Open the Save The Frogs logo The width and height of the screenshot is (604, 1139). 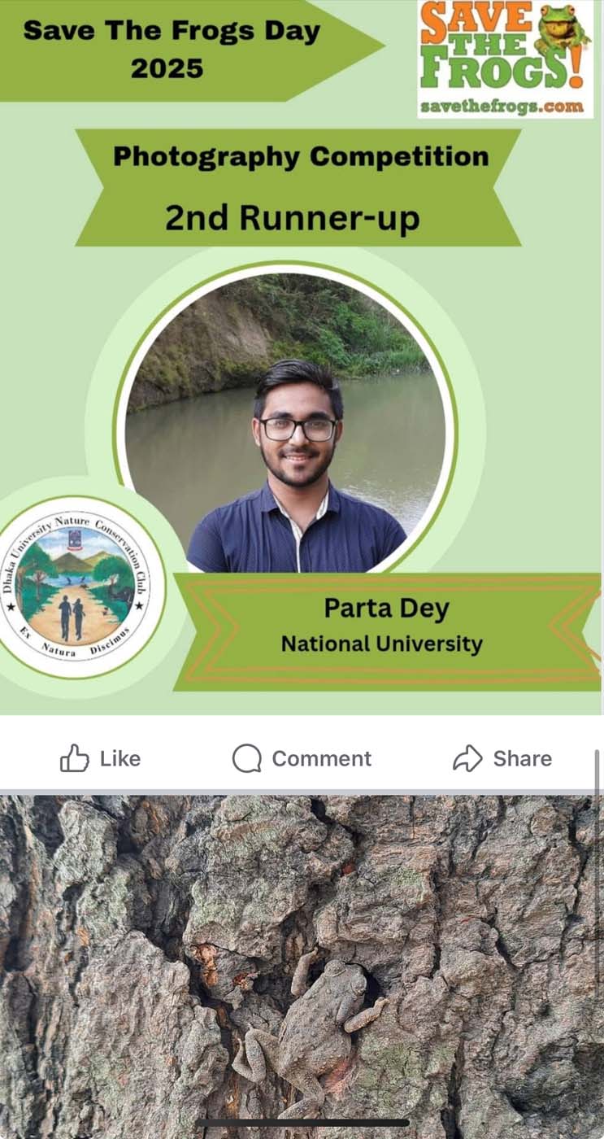point(505,59)
